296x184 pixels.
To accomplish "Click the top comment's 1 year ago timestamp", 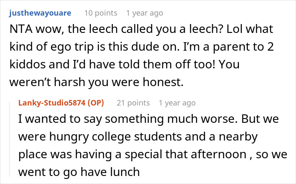I will (x=144, y=13).
